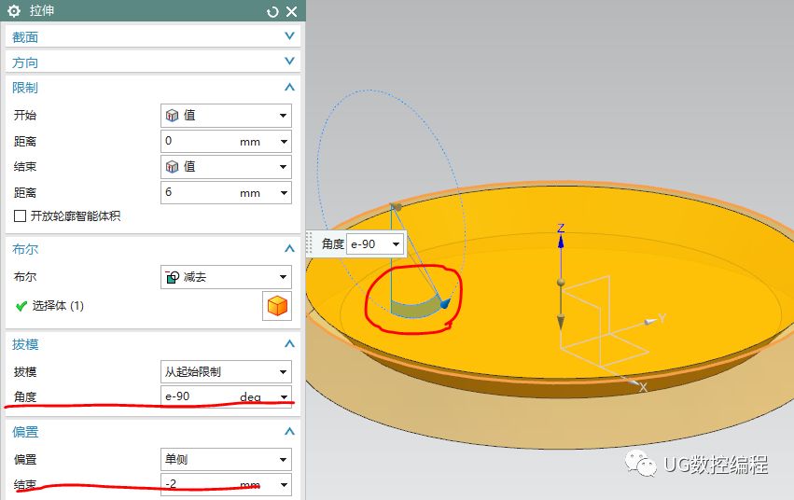This screenshot has height=500, width=794.
Task: Click the end distance field showing 6
Action: [198, 192]
